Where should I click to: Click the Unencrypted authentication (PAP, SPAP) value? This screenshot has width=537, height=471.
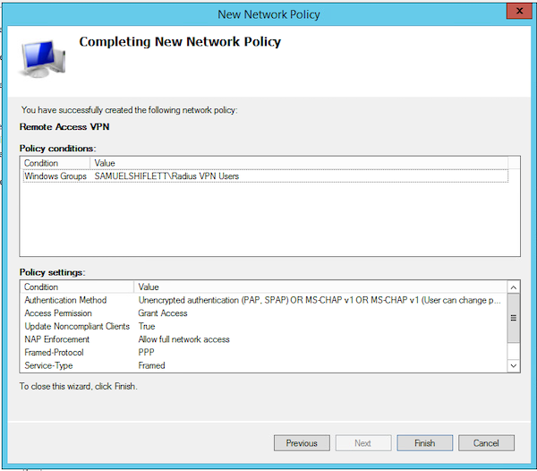(x=320, y=300)
